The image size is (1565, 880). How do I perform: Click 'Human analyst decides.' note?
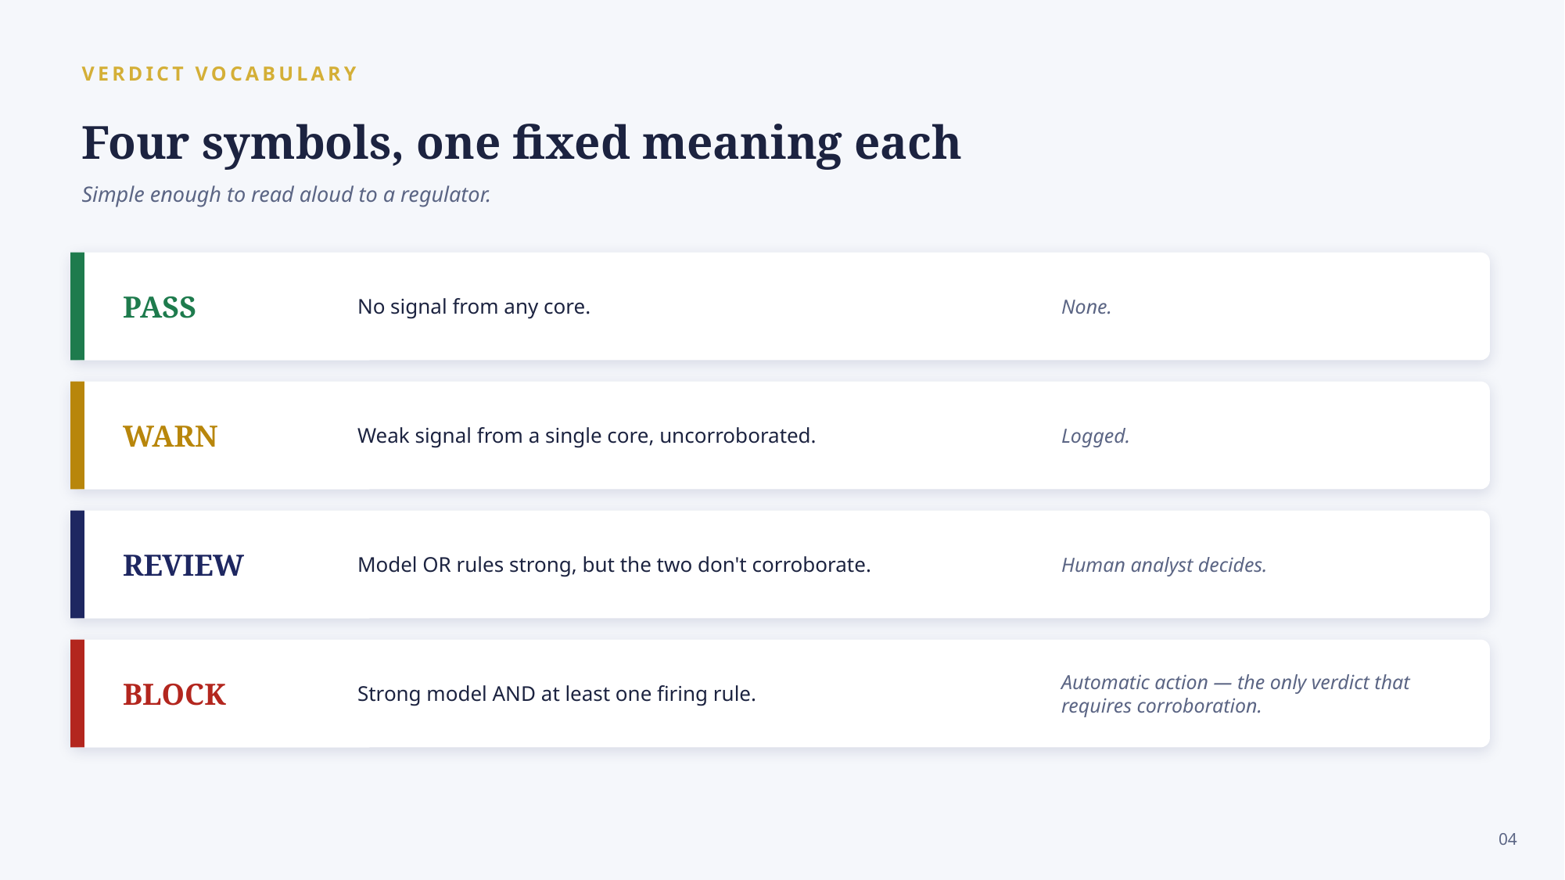[1164, 565]
